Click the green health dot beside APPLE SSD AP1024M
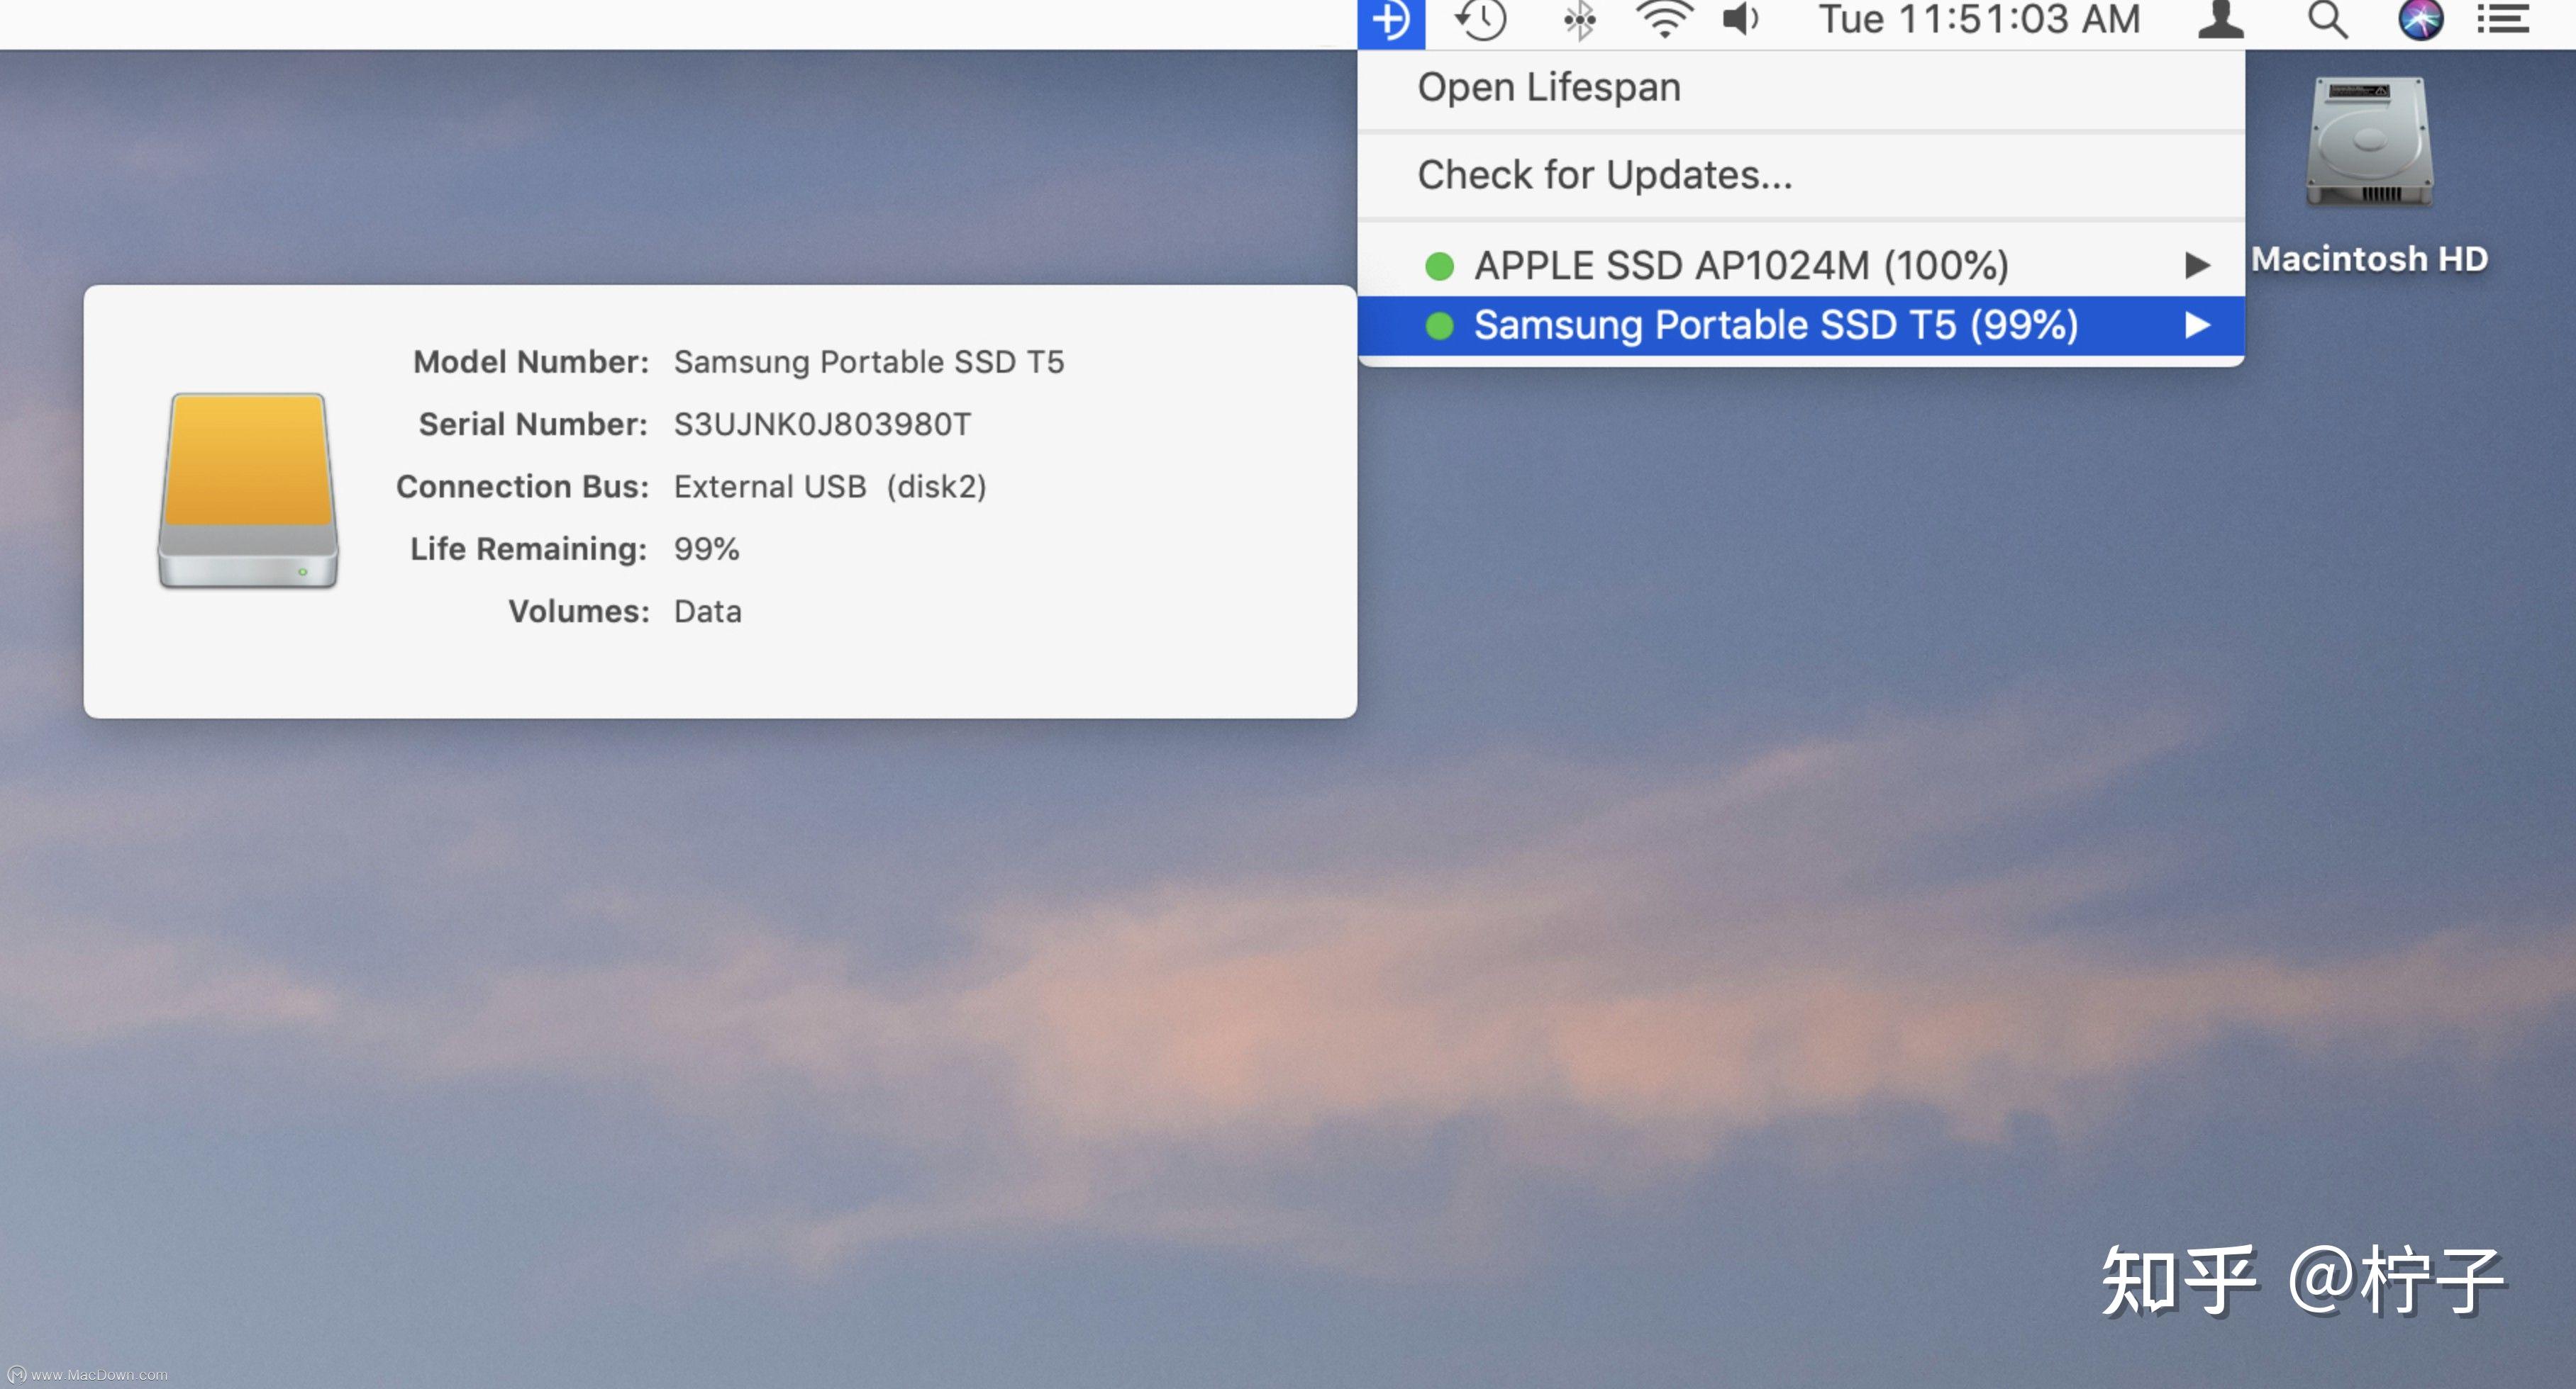This screenshot has height=1389, width=2576. tap(1440, 265)
